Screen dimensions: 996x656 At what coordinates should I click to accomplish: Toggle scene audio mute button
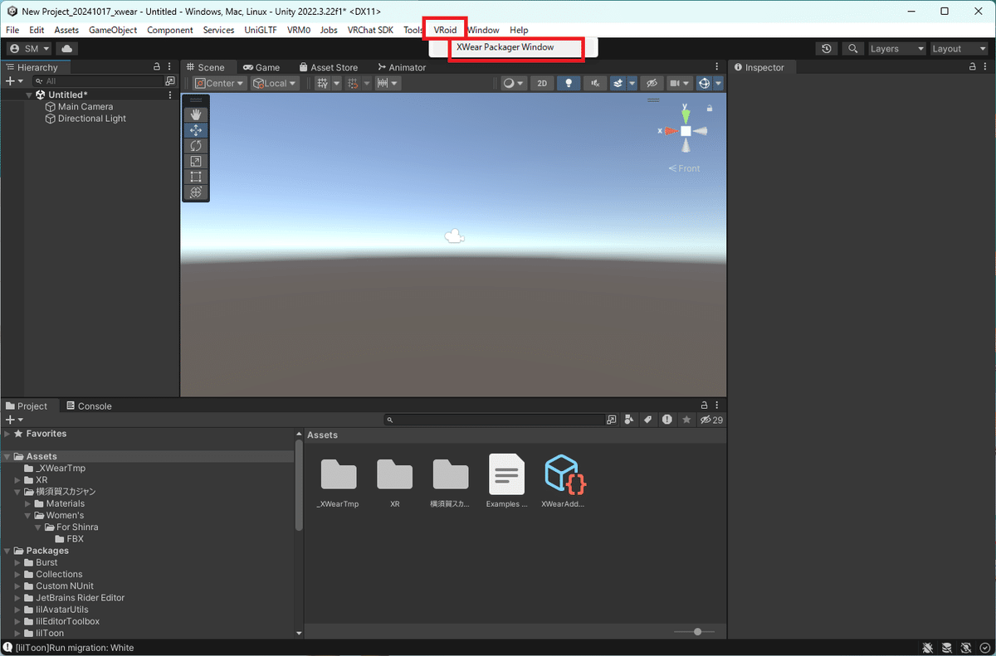coord(595,83)
